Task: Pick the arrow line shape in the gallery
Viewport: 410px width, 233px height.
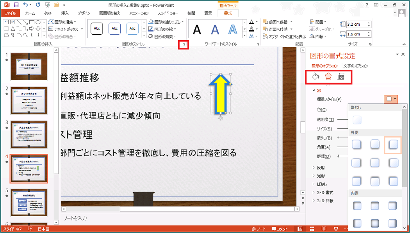Action: 26,22
